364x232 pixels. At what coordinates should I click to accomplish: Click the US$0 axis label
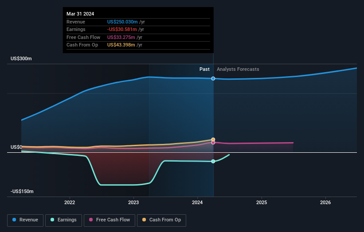tap(16, 147)
